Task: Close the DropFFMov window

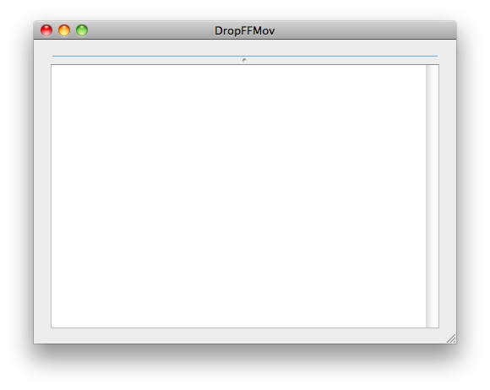Action: pyautogui.click(x=46, y=30)
